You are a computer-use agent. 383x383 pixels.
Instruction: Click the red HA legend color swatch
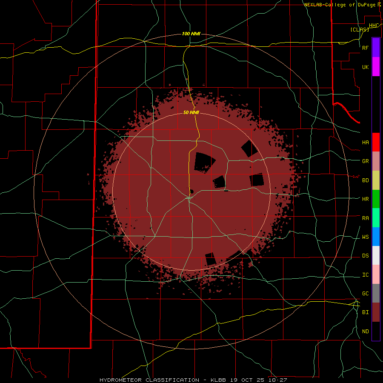376,142
